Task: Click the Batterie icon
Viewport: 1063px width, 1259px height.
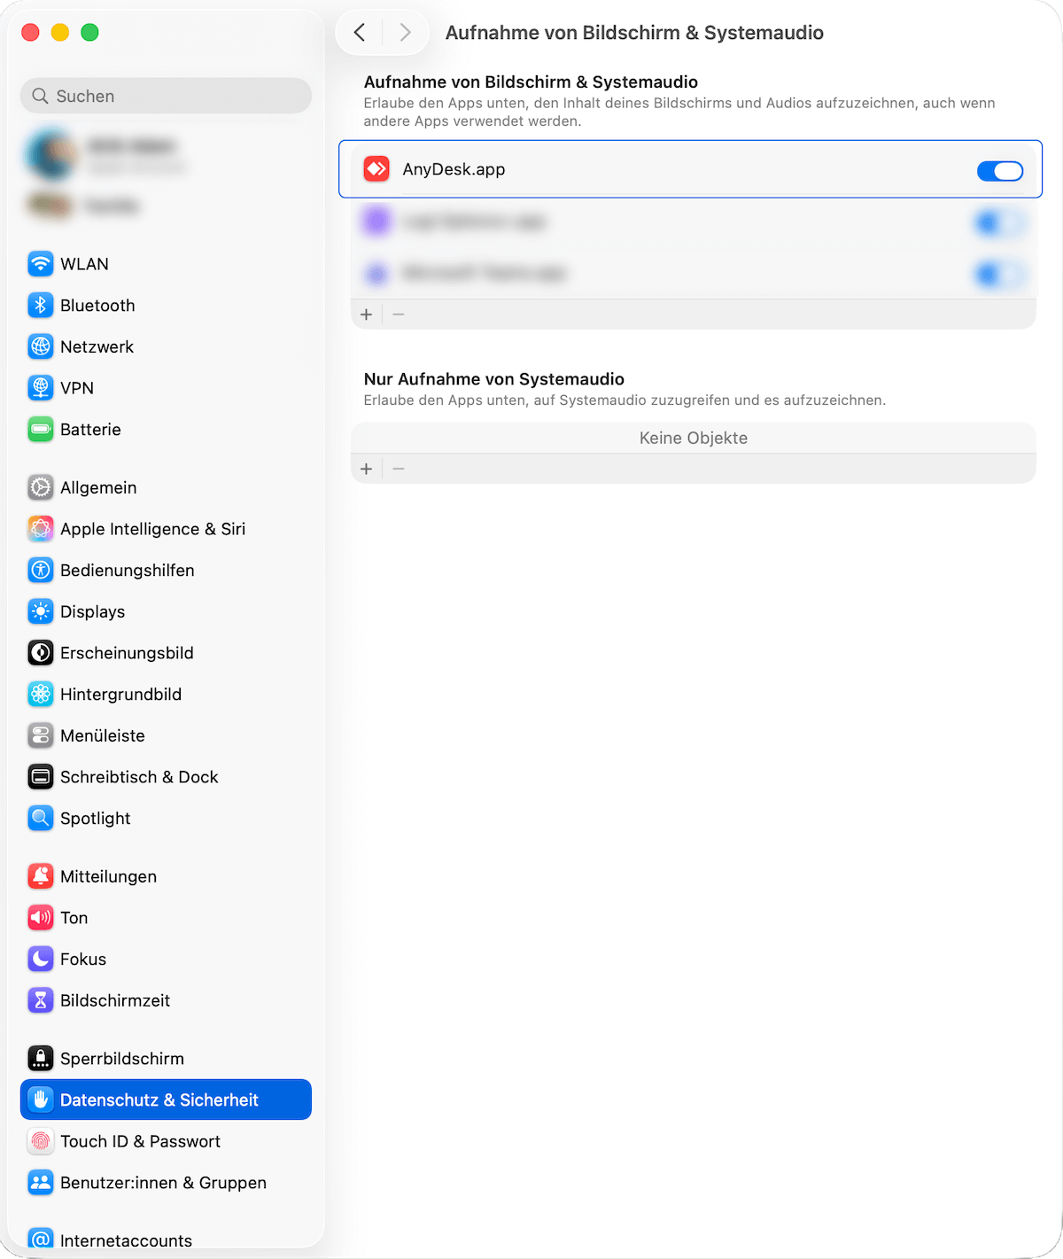Action: [x=41, y=430]
